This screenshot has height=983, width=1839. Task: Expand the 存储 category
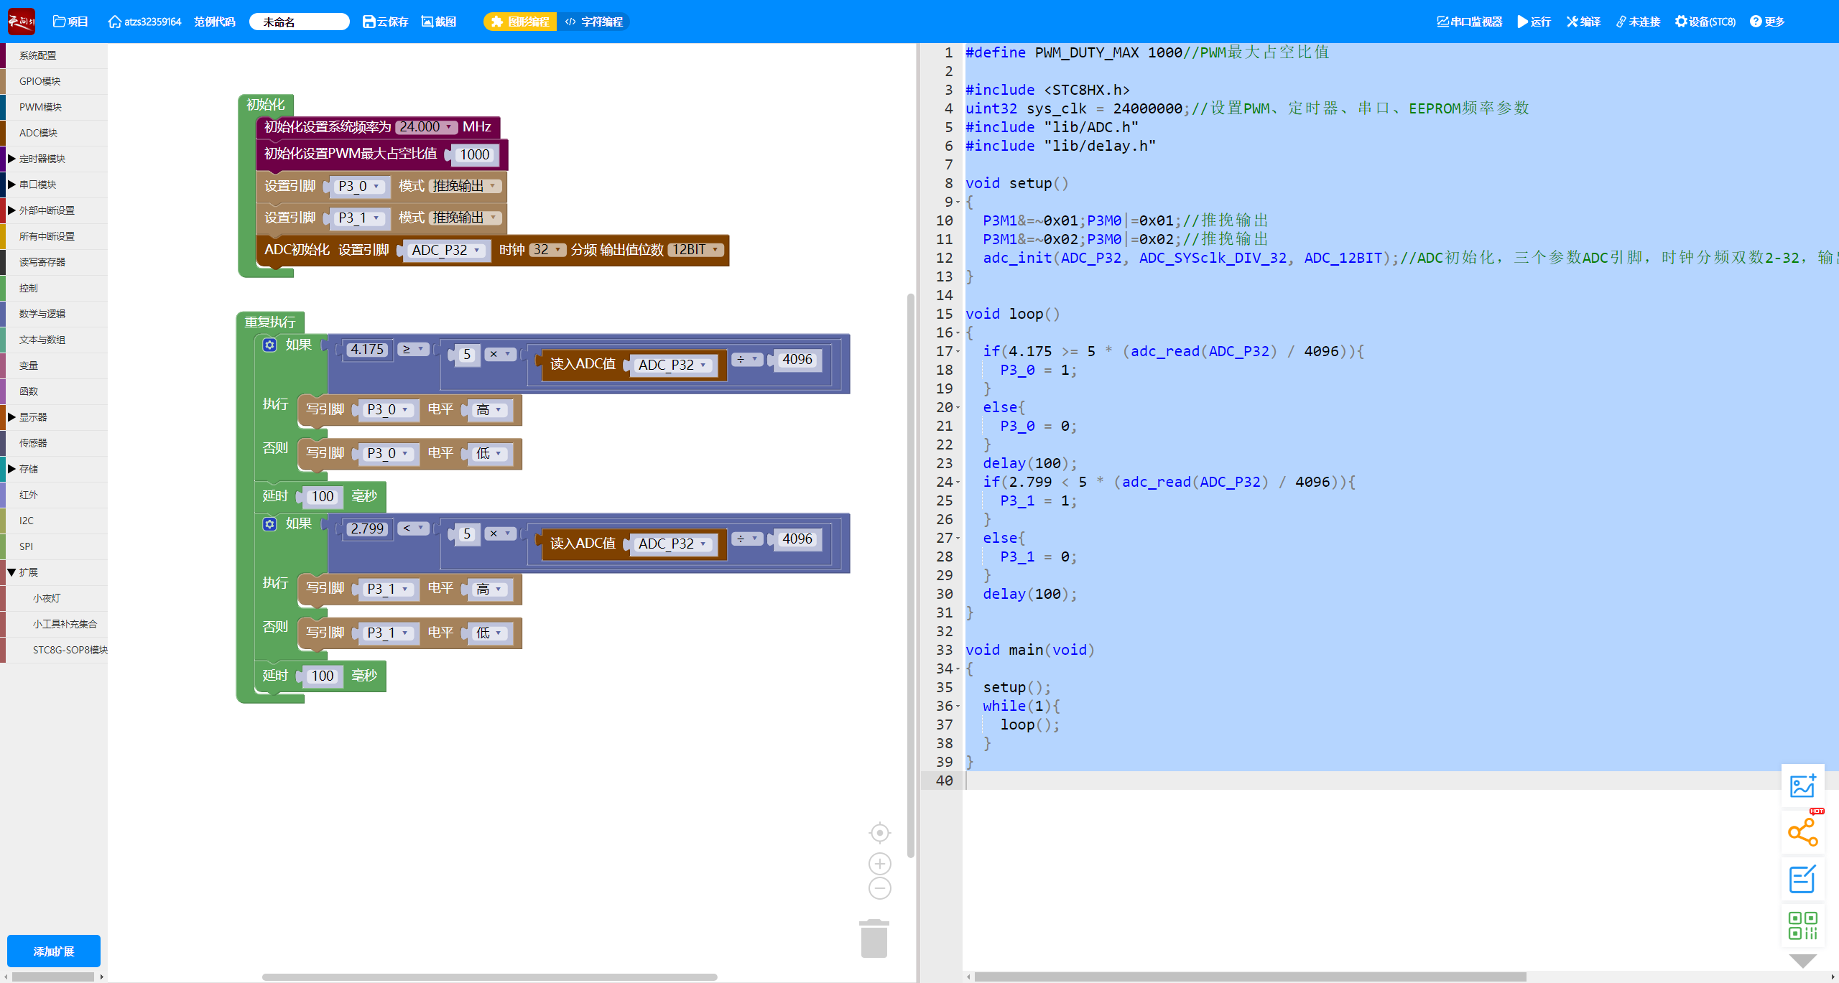point(11,469)
